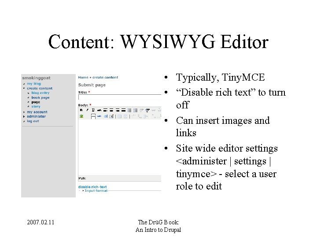Insert a numbered list

(136, 110)
